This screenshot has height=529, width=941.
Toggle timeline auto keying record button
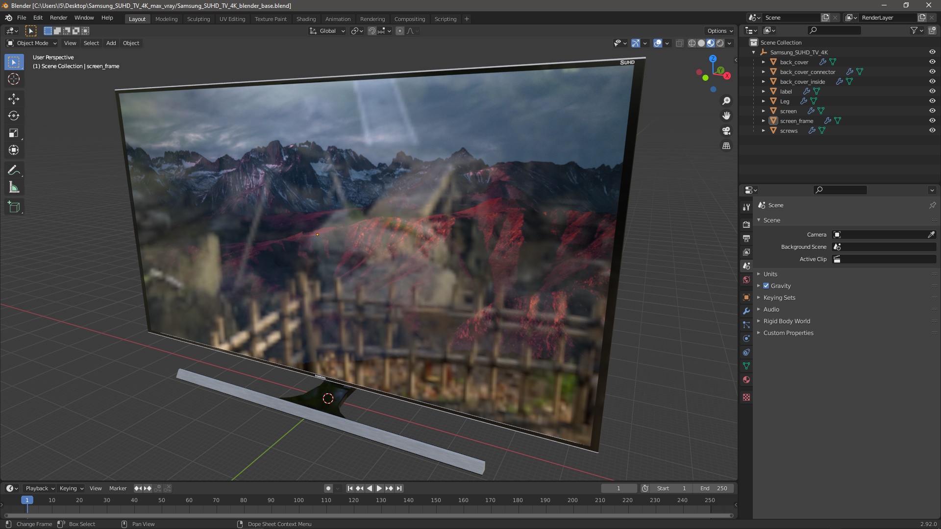(x=328, y=488)
